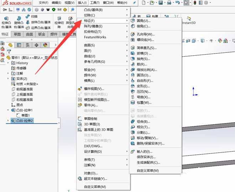The height and width of the screenshot is (192, 235).
Task: Choose 删除/保留实体(Y) option
Action: (155, 143)
